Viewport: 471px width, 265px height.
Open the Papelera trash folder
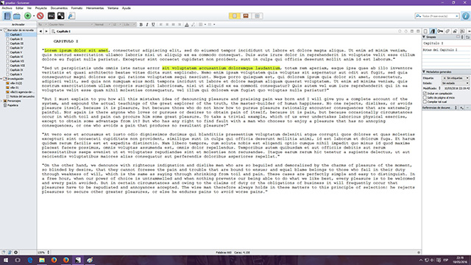[13, 105]
